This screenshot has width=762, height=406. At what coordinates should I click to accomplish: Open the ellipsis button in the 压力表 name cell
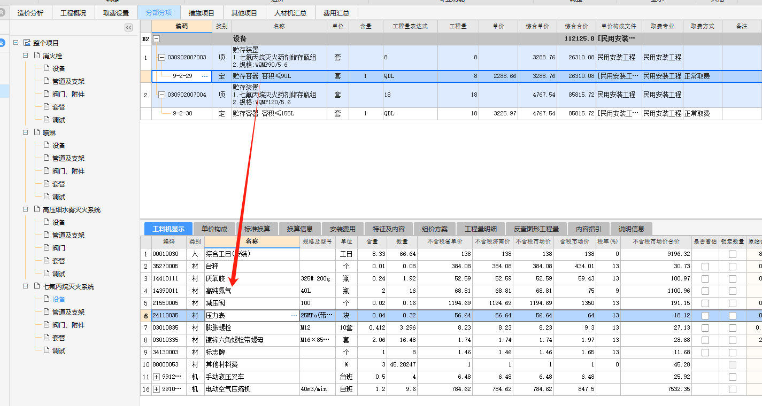pyautogui.click(x=294, y=316)
